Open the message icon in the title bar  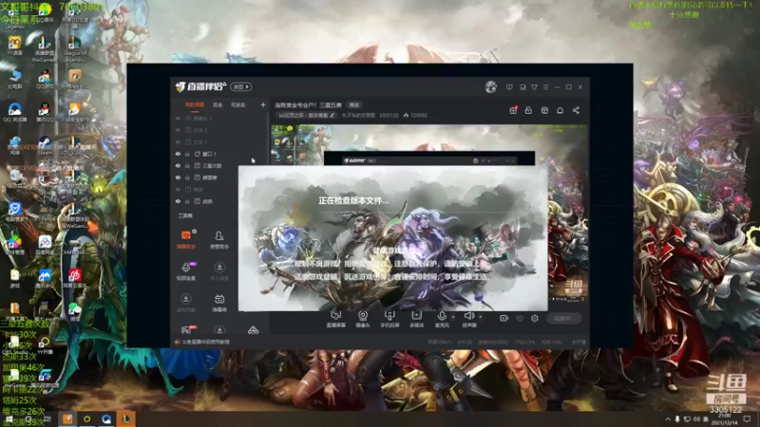[x=509, y=87]
